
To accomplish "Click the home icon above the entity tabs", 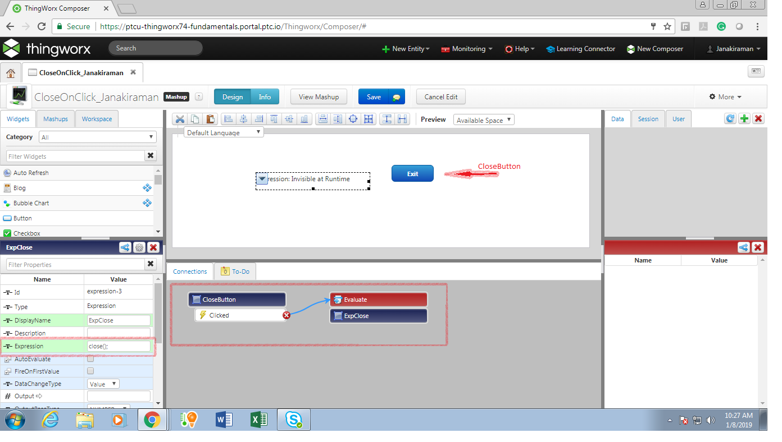I will 10,72.
